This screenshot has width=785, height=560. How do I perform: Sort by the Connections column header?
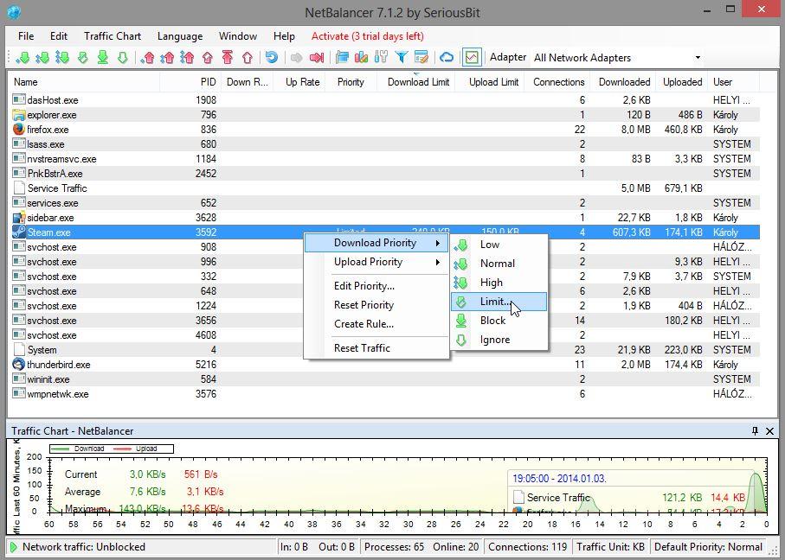557,82
